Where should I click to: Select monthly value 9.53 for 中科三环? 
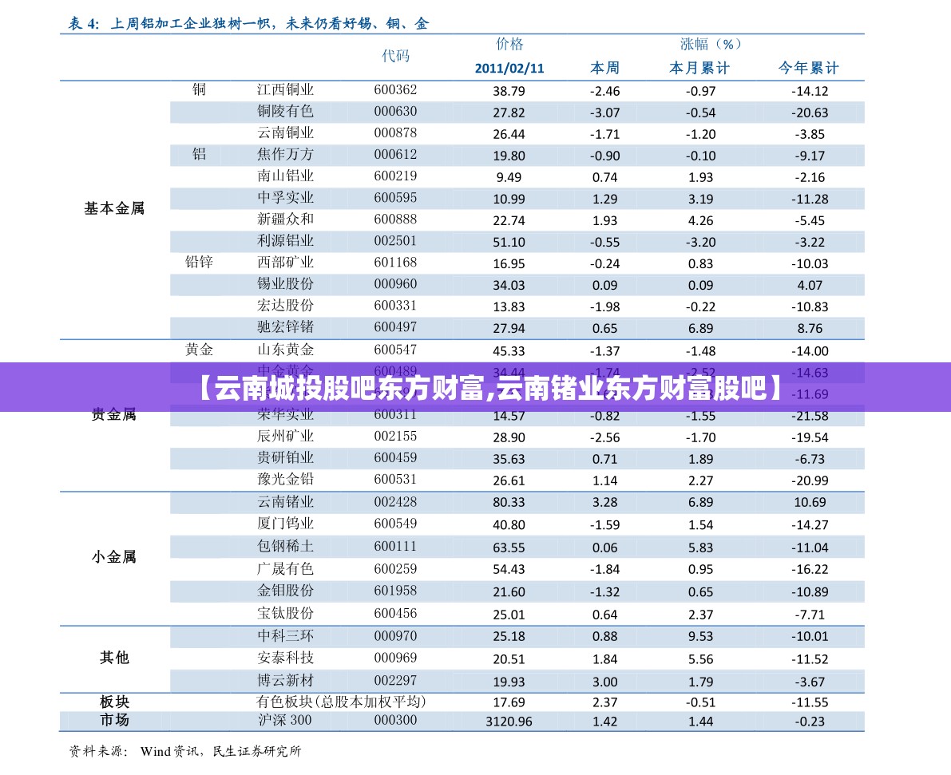tap(700, 637)
